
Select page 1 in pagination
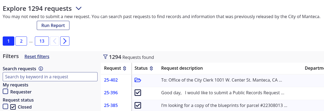point(8,41)
